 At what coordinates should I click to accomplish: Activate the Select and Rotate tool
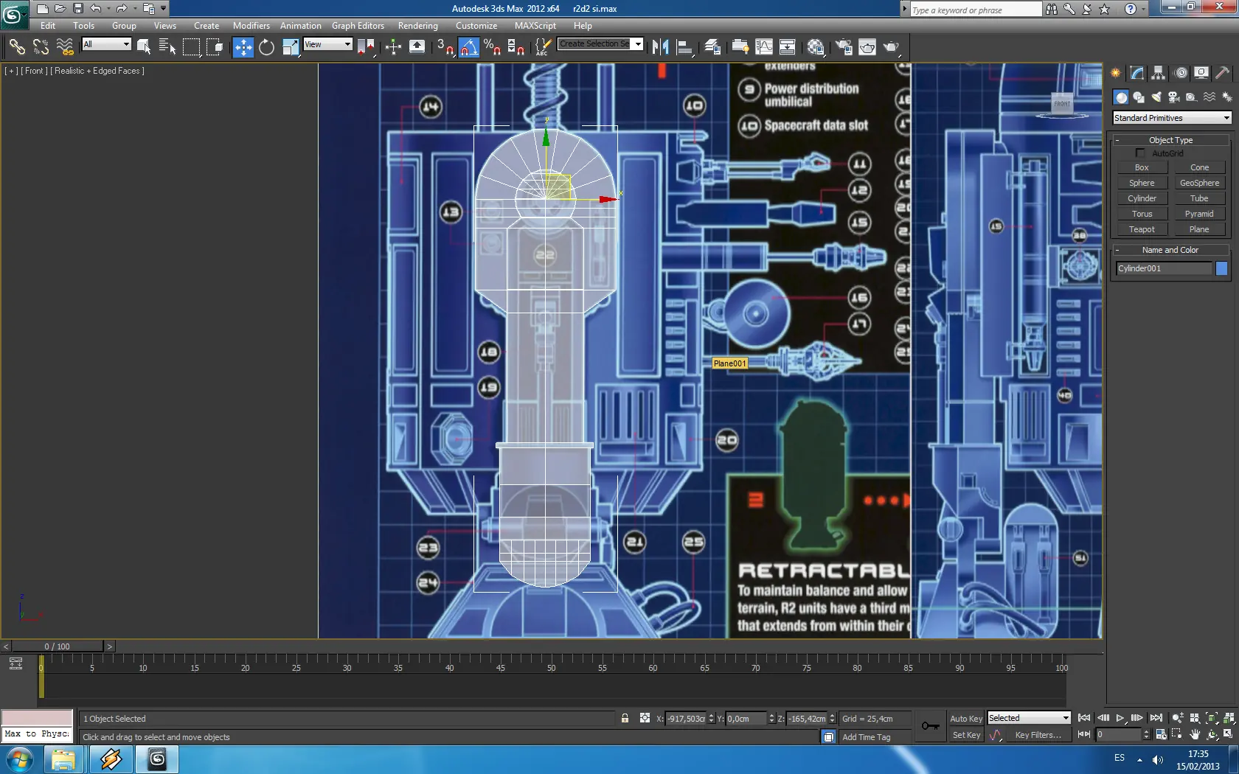[x=266, y=47]
